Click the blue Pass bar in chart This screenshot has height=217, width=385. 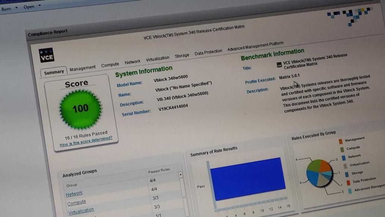pos(248,179)
